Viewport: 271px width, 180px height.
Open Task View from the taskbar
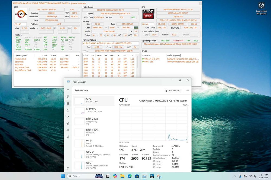point(107,176)
